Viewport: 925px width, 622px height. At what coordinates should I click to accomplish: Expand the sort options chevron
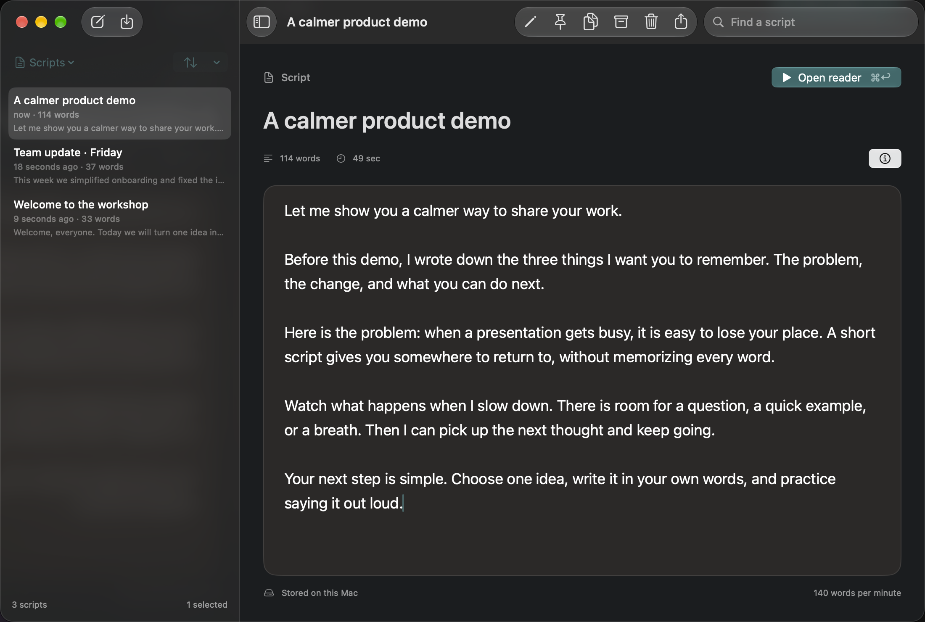(x=217, y=63)
